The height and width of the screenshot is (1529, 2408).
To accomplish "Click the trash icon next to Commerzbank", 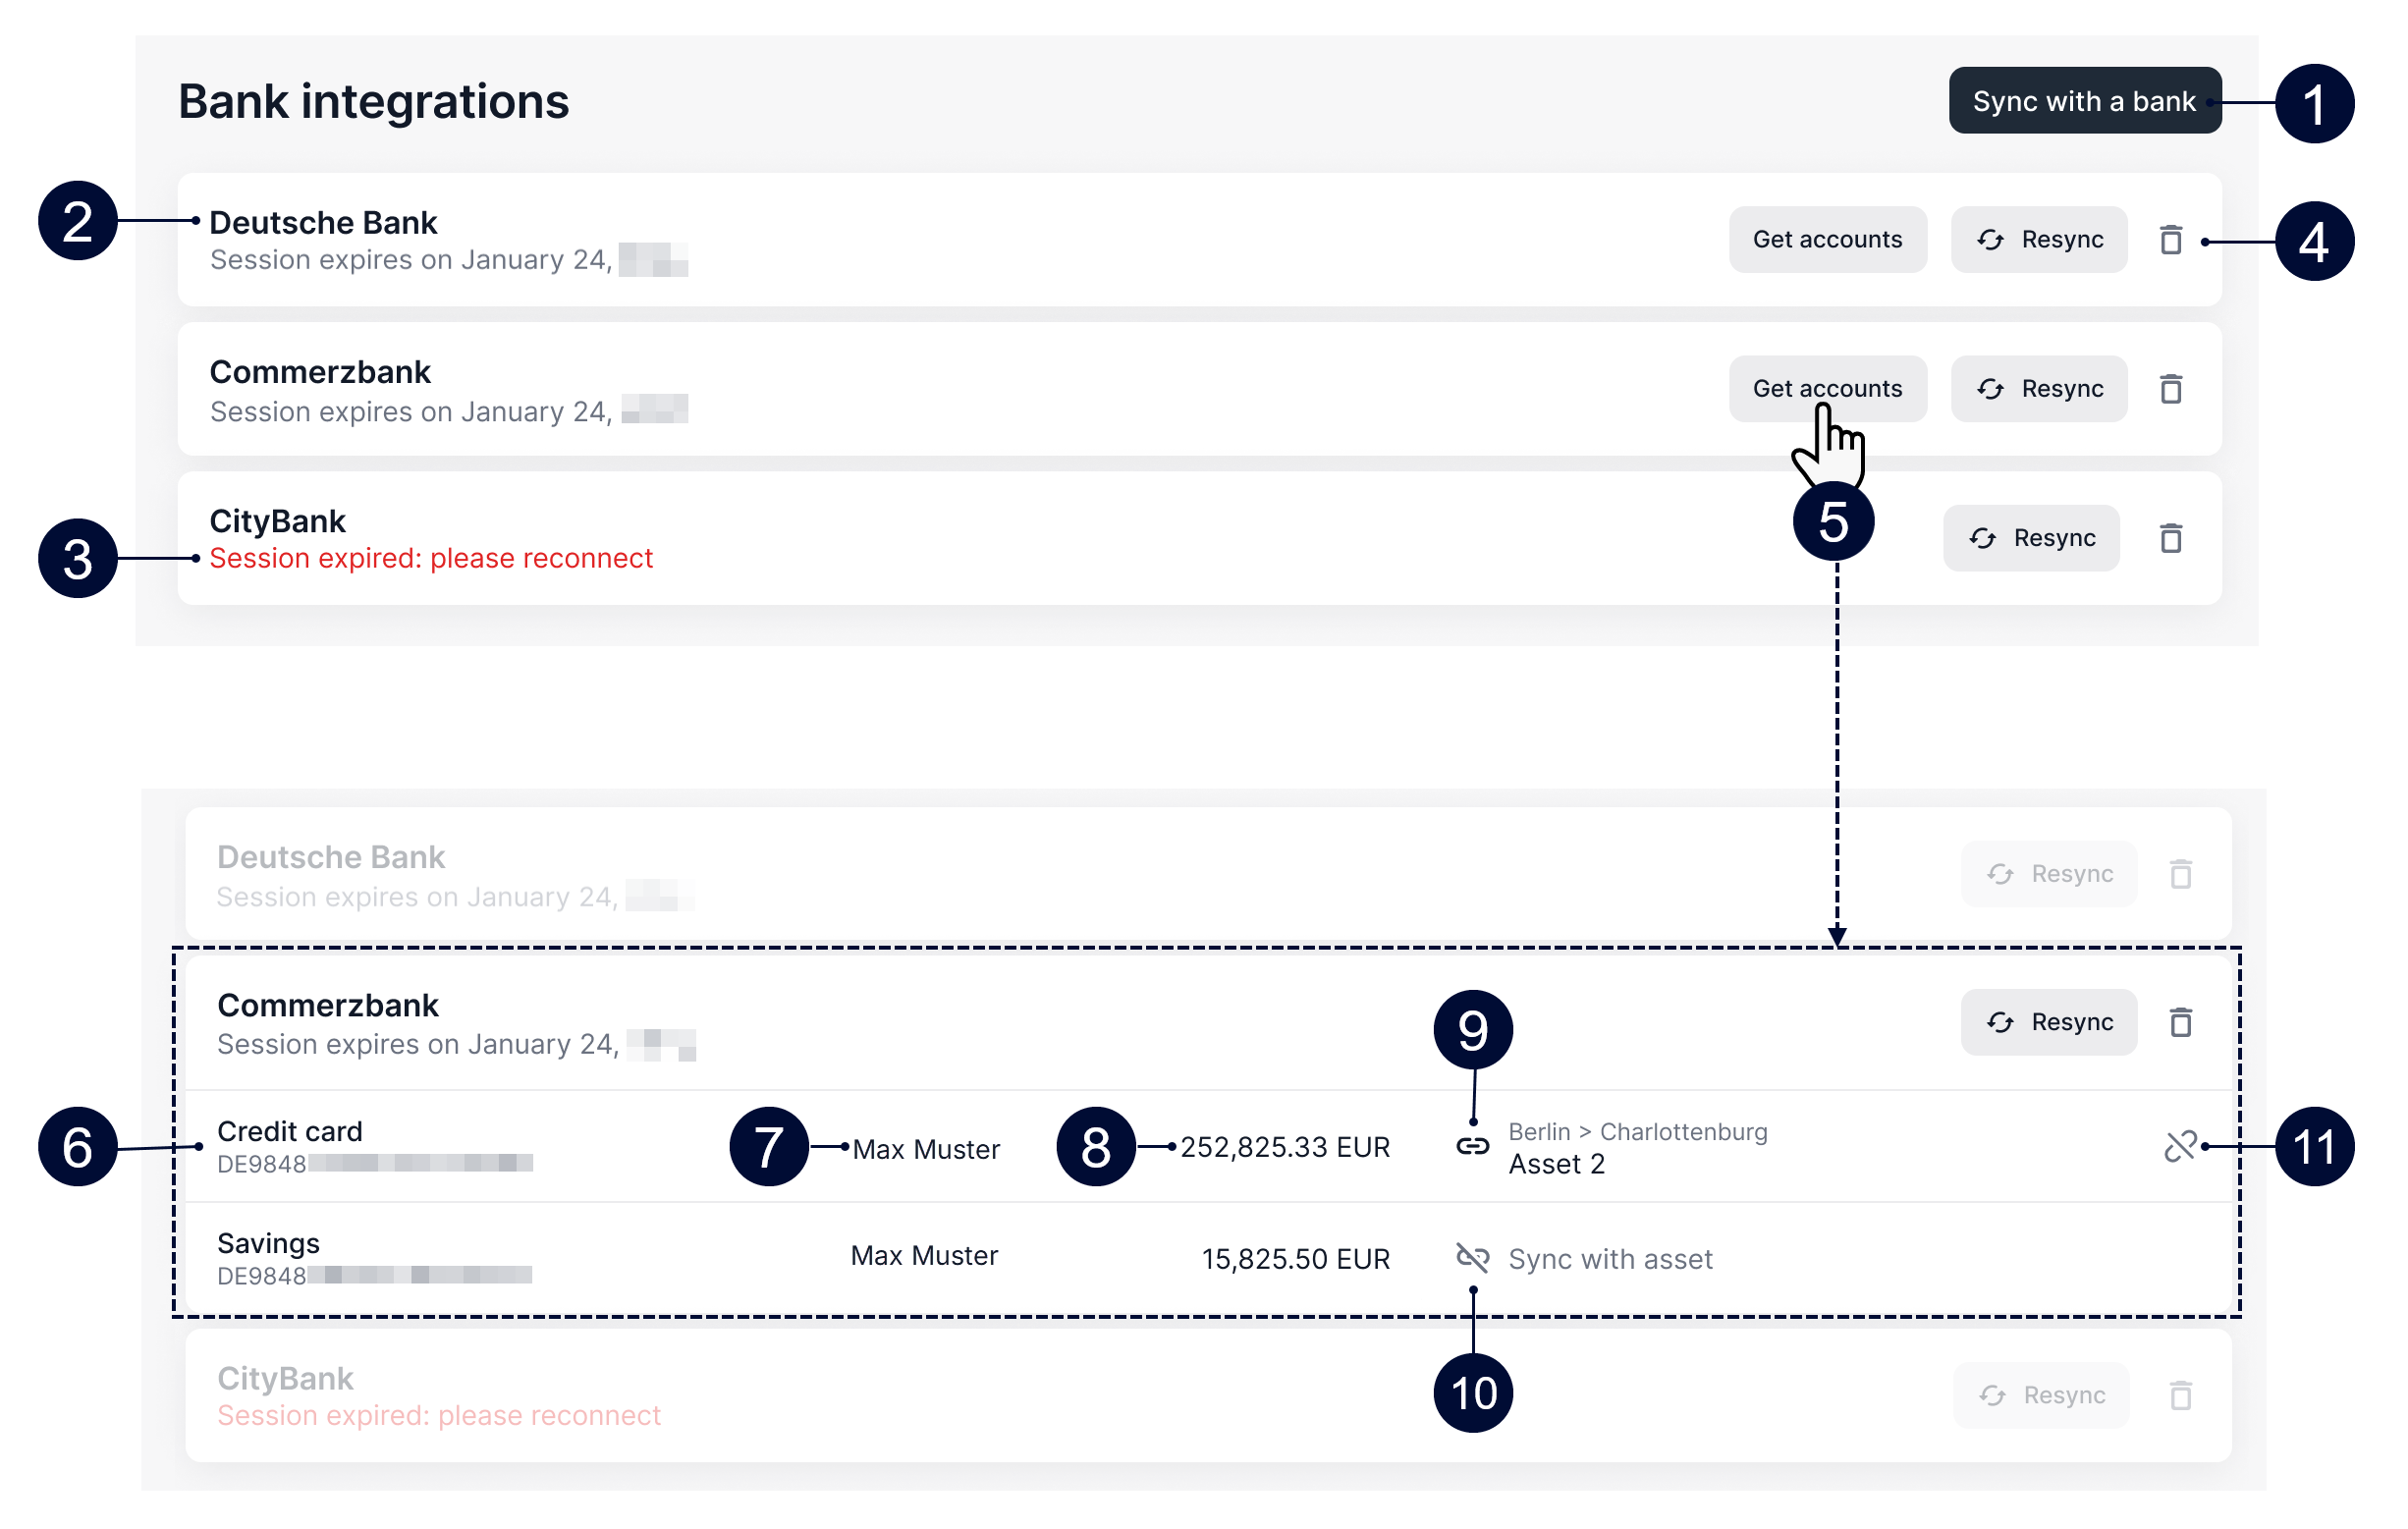I will 2171,389.
